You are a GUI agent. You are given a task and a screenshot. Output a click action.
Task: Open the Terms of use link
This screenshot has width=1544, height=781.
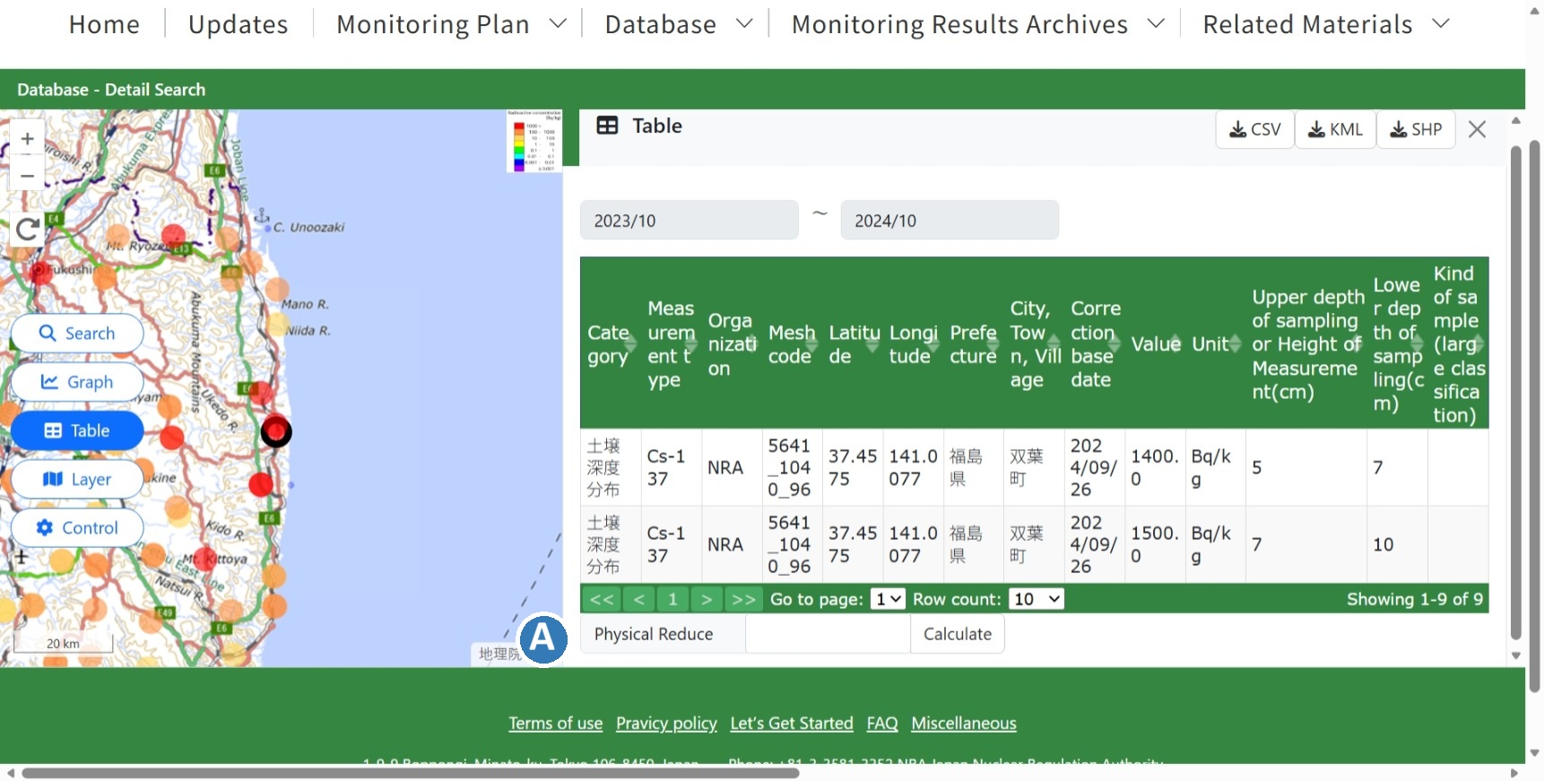[x=555, y=723]
